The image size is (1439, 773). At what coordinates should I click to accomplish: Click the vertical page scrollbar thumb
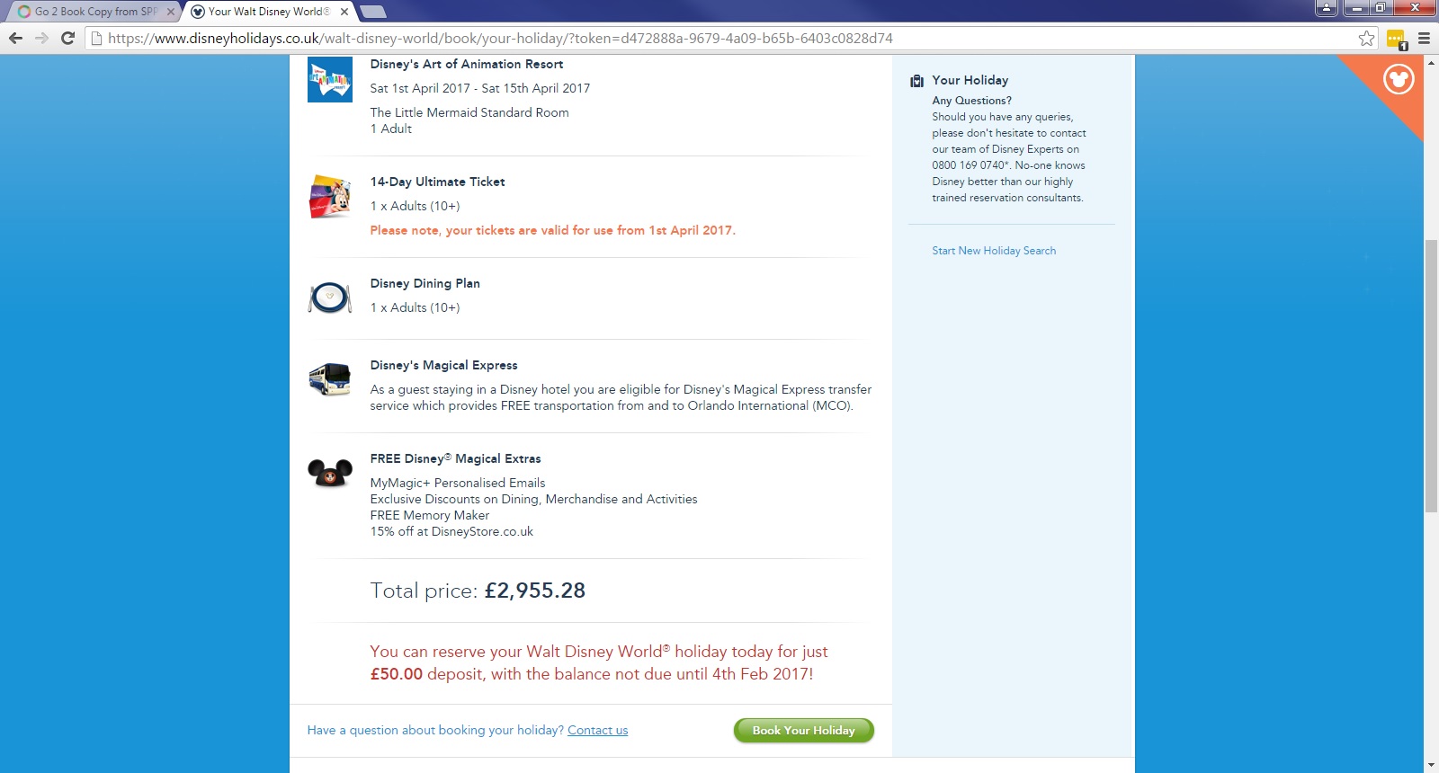pos(1431,376)
